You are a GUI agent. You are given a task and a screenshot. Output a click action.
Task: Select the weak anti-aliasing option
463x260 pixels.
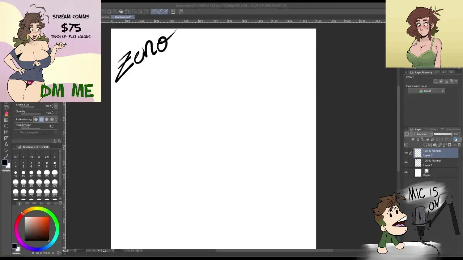(x=41, y=120)
